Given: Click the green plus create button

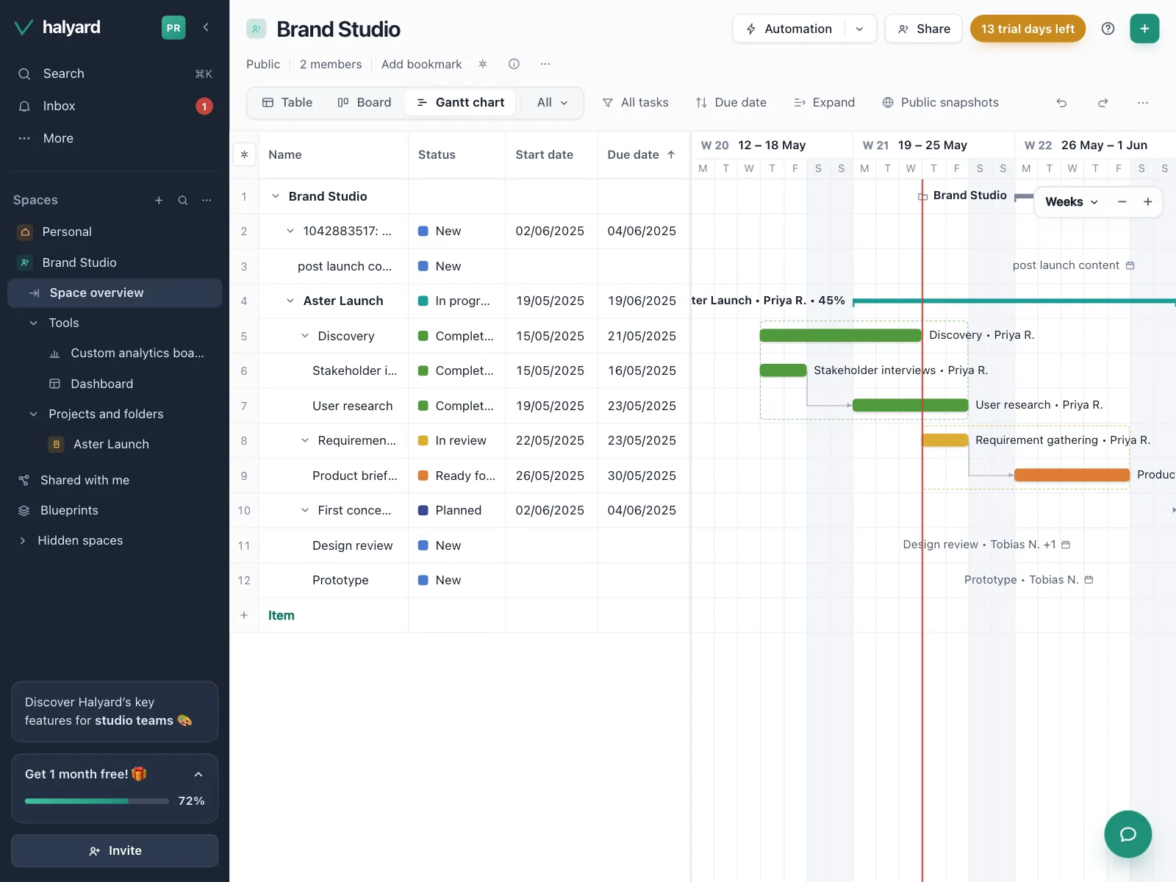Looking at the screenshot, I should click(1144, 29).
